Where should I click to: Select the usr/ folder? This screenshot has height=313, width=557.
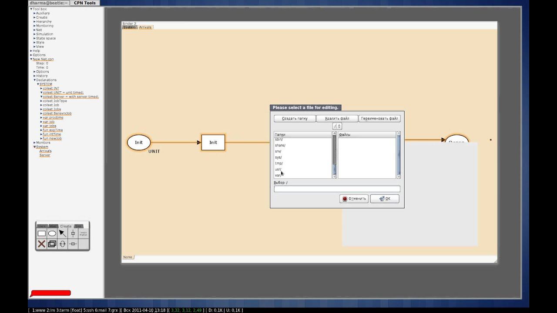click(278, 170)
